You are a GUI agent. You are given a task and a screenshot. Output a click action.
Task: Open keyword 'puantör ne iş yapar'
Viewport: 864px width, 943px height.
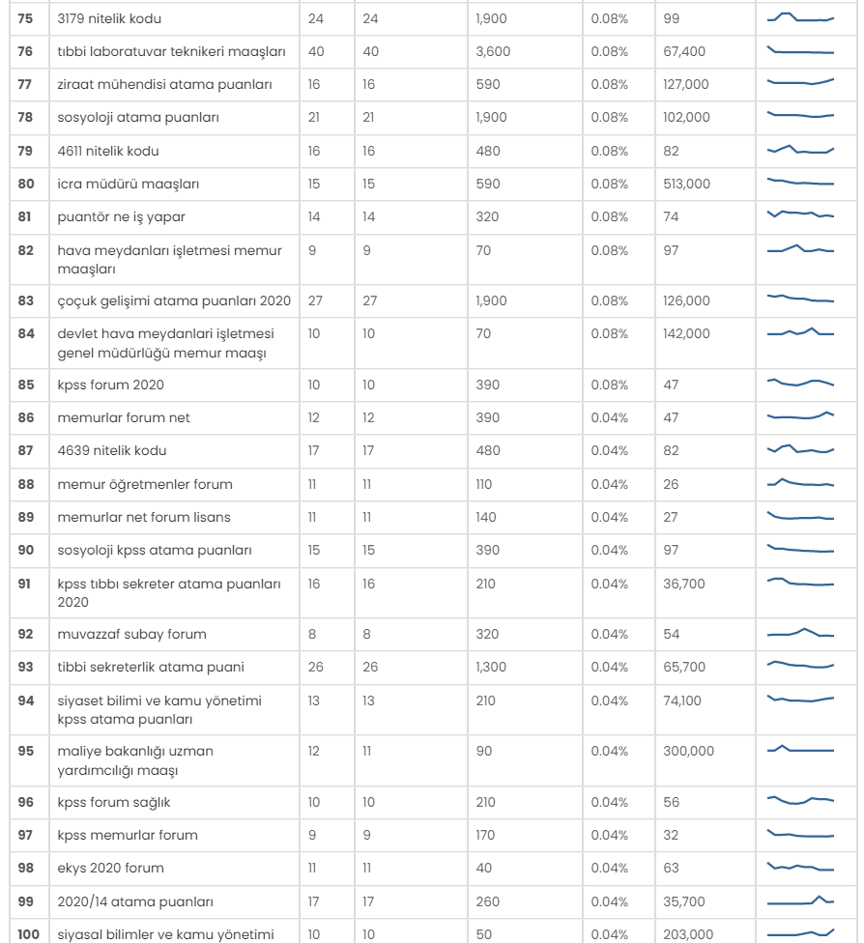coord(121,217)
